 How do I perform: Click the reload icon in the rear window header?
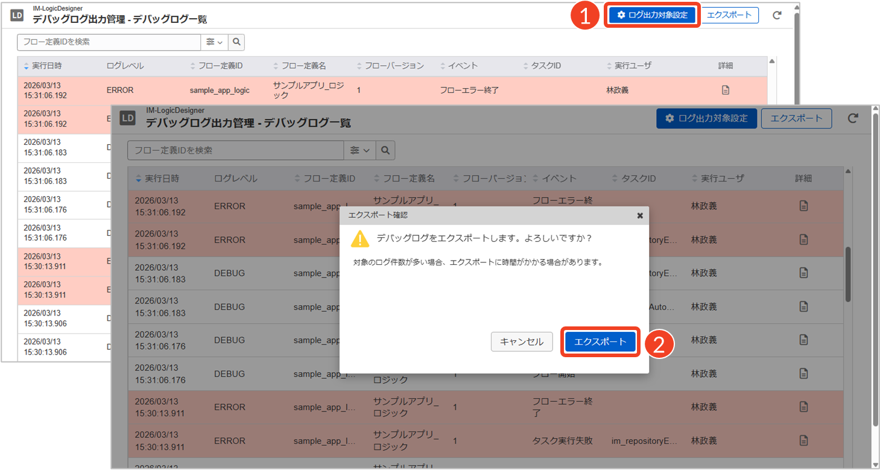tap(777, 15)
